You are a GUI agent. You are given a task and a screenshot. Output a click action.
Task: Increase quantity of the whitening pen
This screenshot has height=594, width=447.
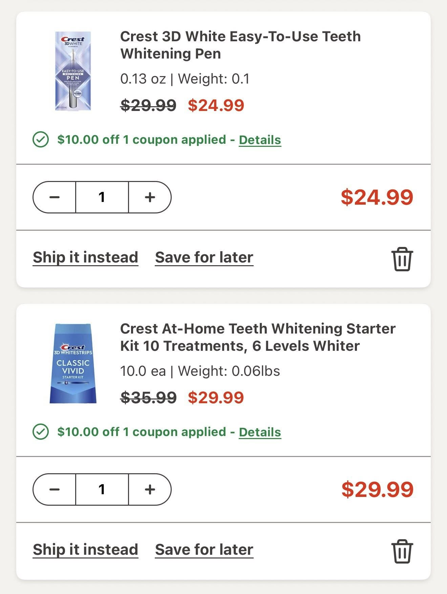(x=150, y=197)
